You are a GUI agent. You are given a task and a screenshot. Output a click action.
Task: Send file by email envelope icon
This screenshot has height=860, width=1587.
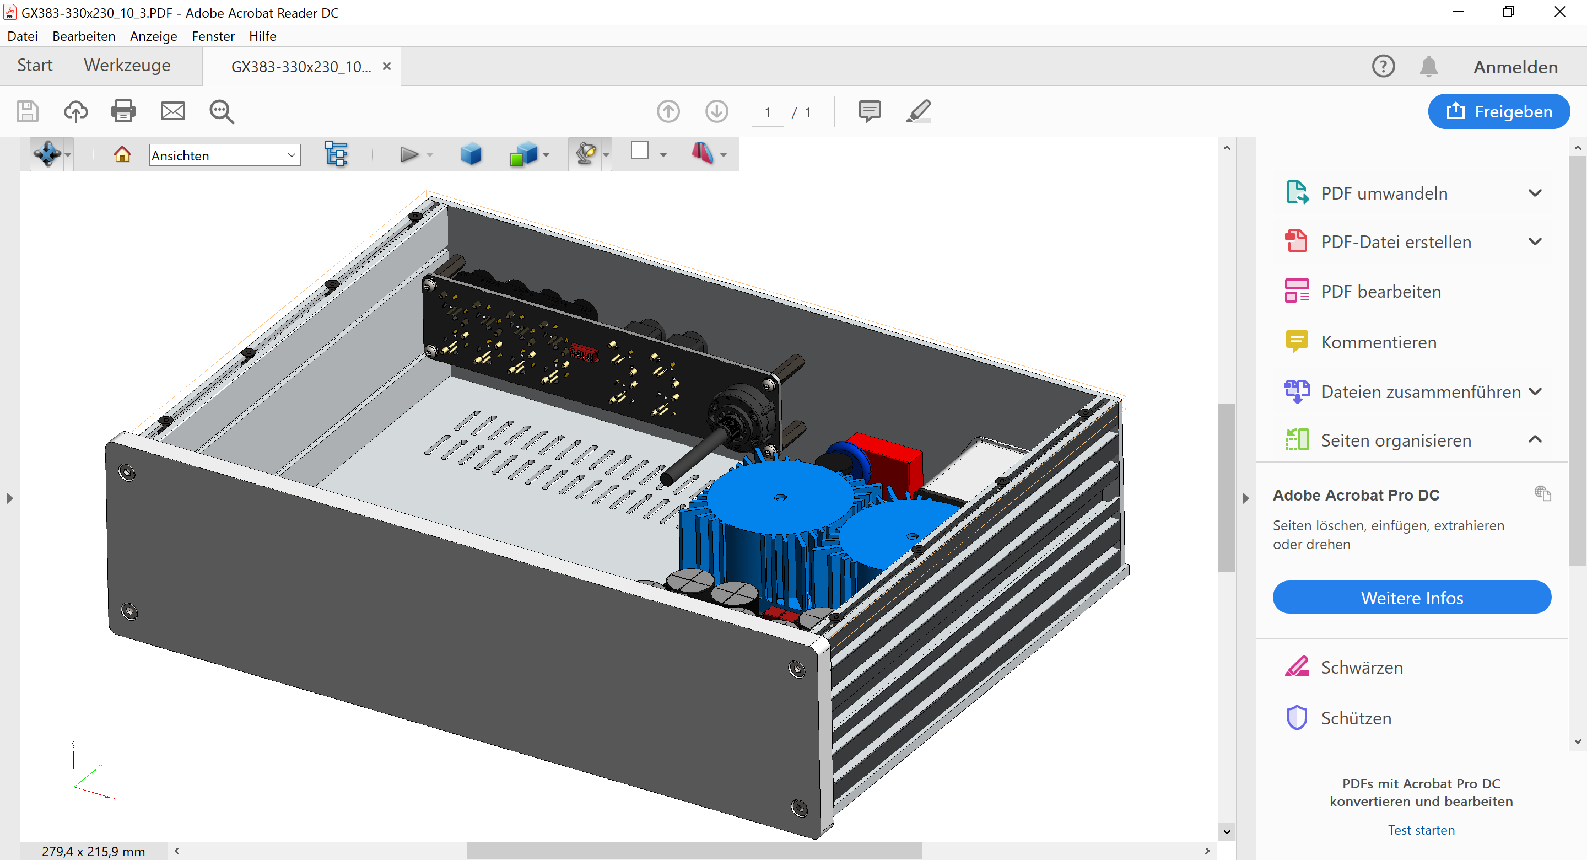[x=172, y=111]
